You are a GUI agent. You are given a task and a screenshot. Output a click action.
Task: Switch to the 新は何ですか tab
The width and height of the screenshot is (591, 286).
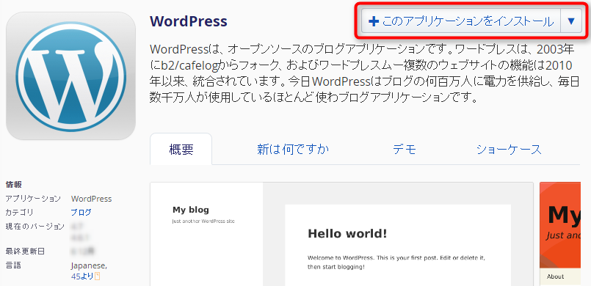293,150
